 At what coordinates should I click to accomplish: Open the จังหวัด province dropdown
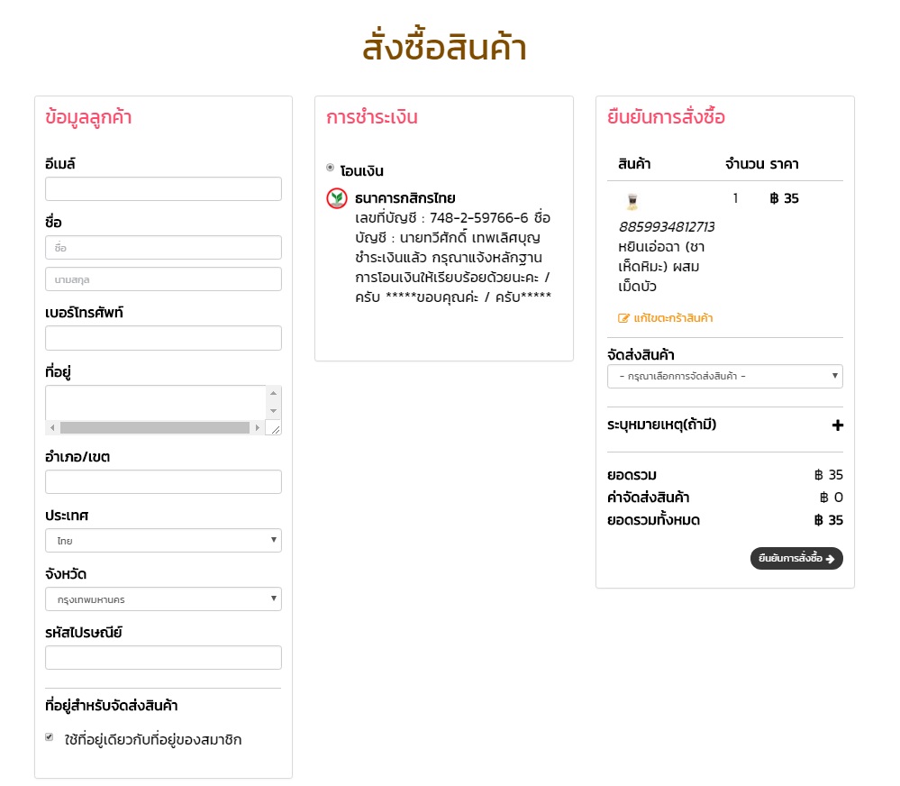[163, 599]
